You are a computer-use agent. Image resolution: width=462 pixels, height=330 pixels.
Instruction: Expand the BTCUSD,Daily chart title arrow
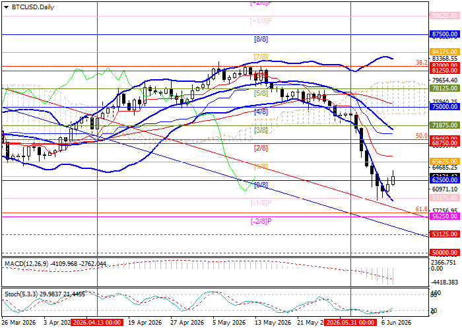coord(7,8)
